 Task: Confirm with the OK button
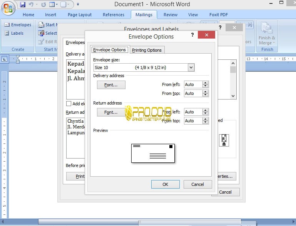pyautogui.click(x=166, y=184)
